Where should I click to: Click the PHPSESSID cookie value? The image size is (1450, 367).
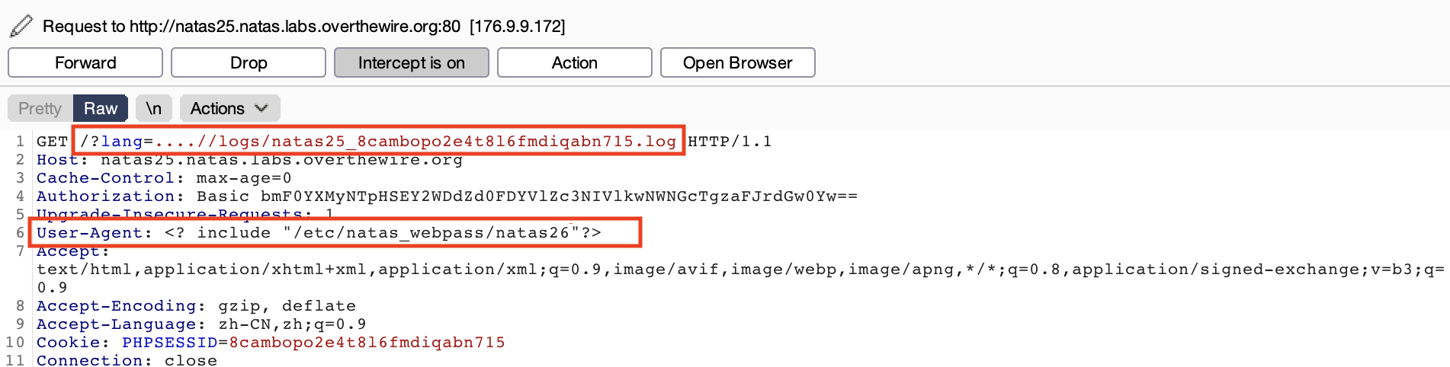pyautogui.click(x=367, y=343)
